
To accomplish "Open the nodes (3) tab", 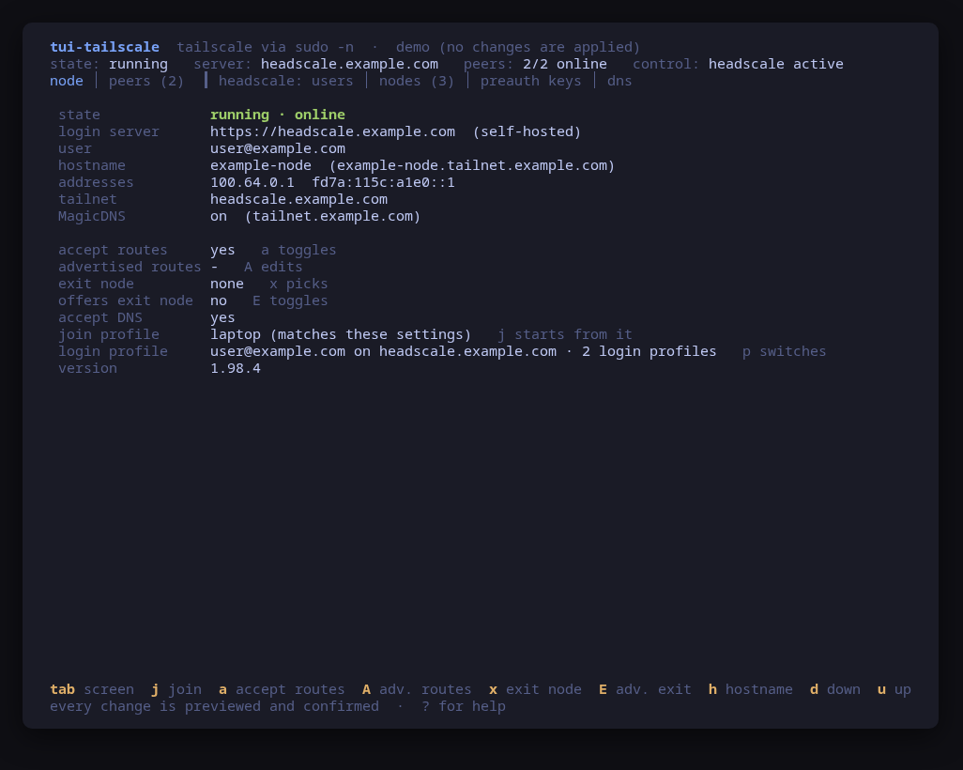I will [417, 81].
